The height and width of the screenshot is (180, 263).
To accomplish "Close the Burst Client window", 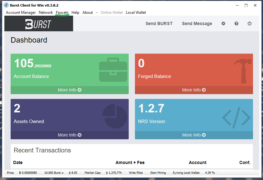I will [x=255, y=5].
